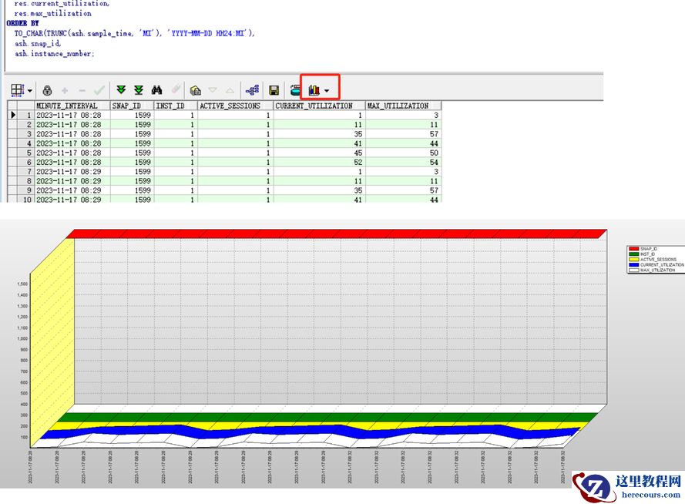Click the blue CURRENT_UTILIZATION legend swatch
Image resolution: width=685 pixels, height=504 pixels.
coord(634,265)
